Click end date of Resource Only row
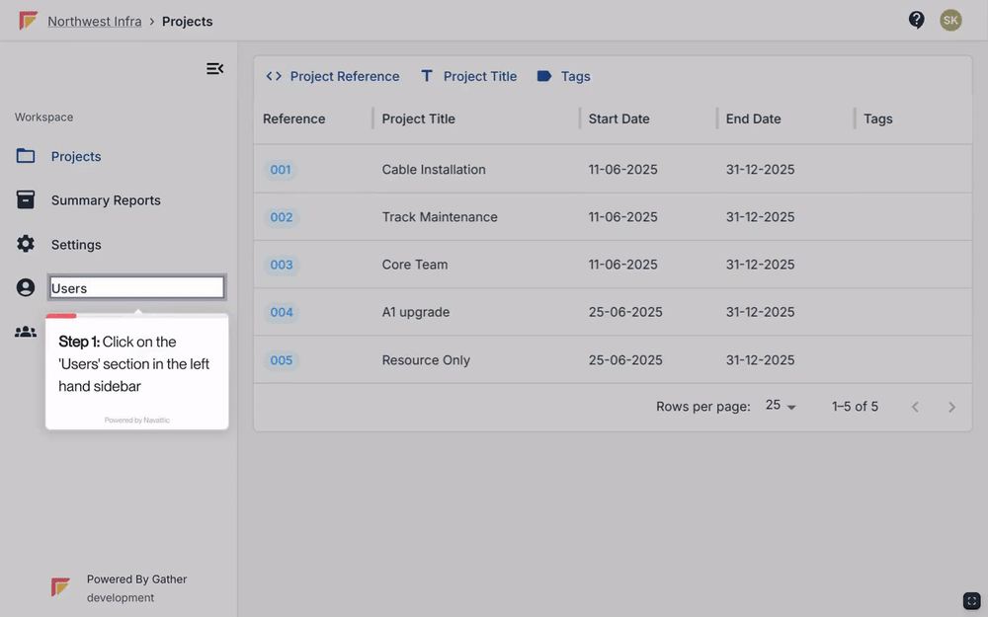 click(760, 360)
